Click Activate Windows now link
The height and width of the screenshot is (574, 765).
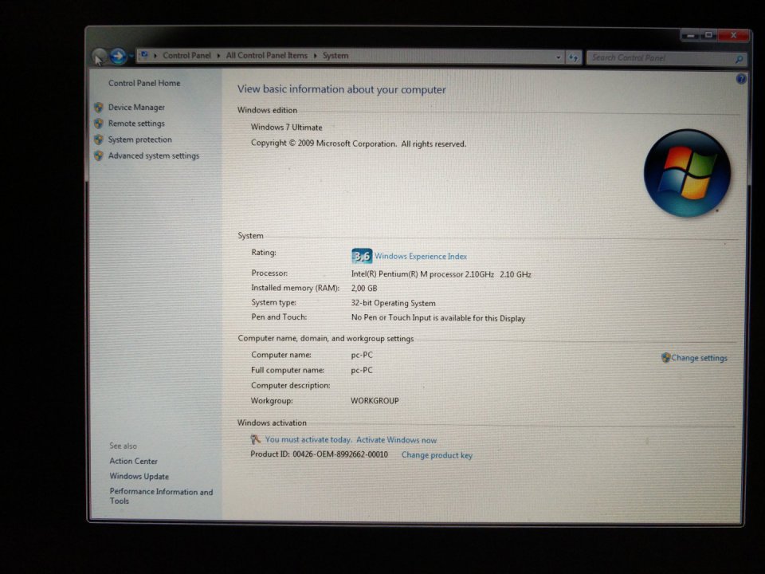click(396, 440)
